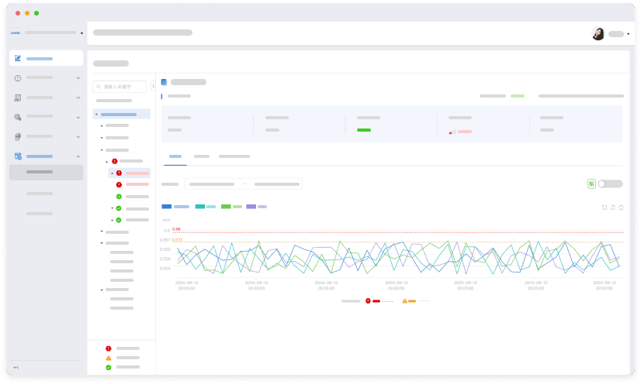
Task: Collapse the expanded sidebar menu with the up chevron
Action: point(78,156)
